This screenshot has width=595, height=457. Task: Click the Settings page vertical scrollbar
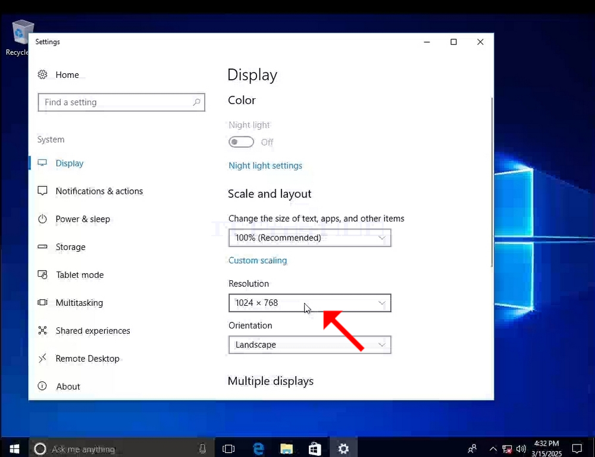point(492,182)
